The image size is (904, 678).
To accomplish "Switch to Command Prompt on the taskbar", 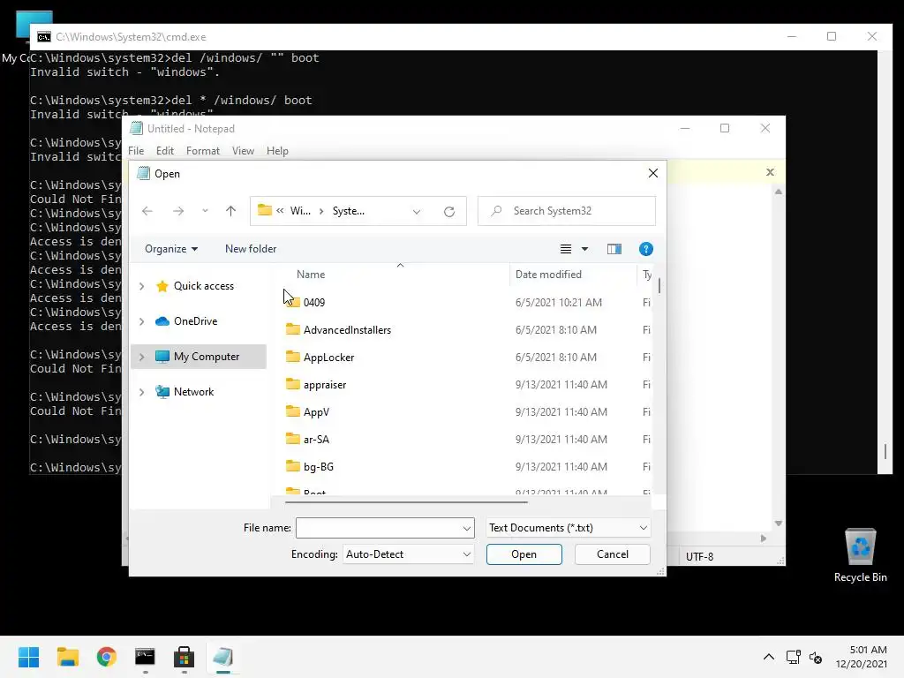I will click(145, 657).
